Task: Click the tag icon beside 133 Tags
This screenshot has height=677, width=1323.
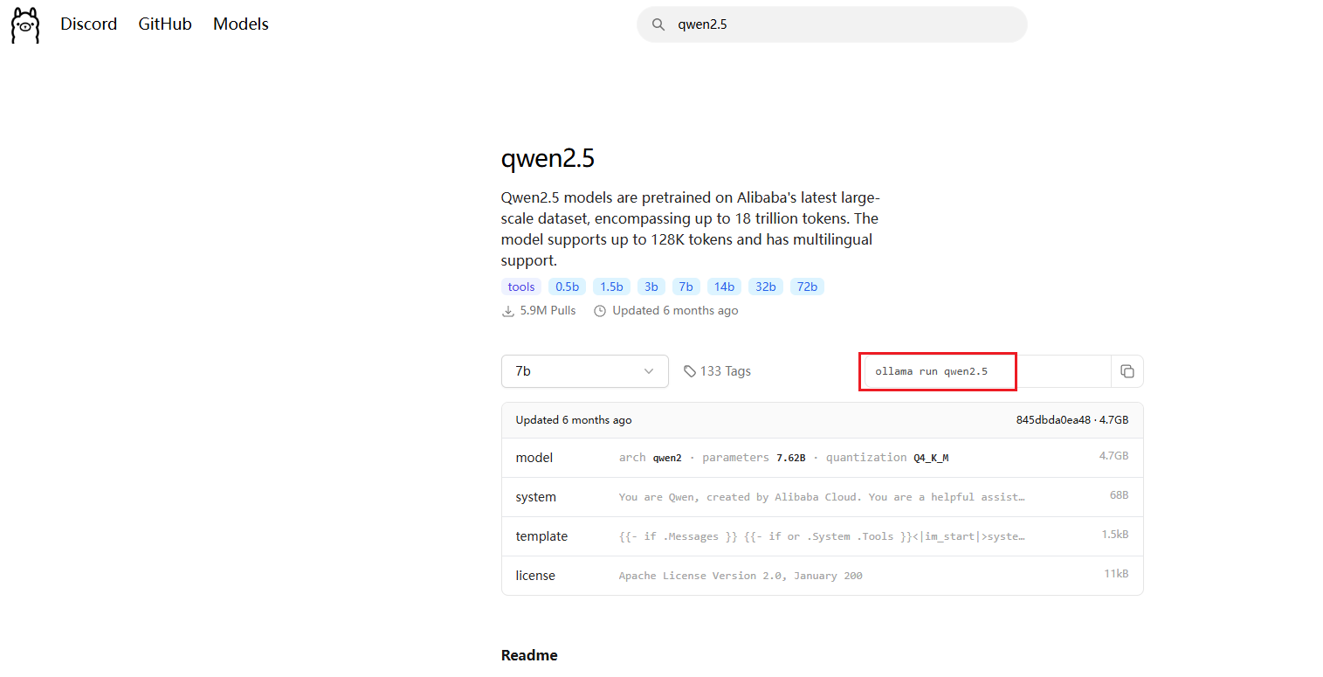Action: (x=690, y=371)
